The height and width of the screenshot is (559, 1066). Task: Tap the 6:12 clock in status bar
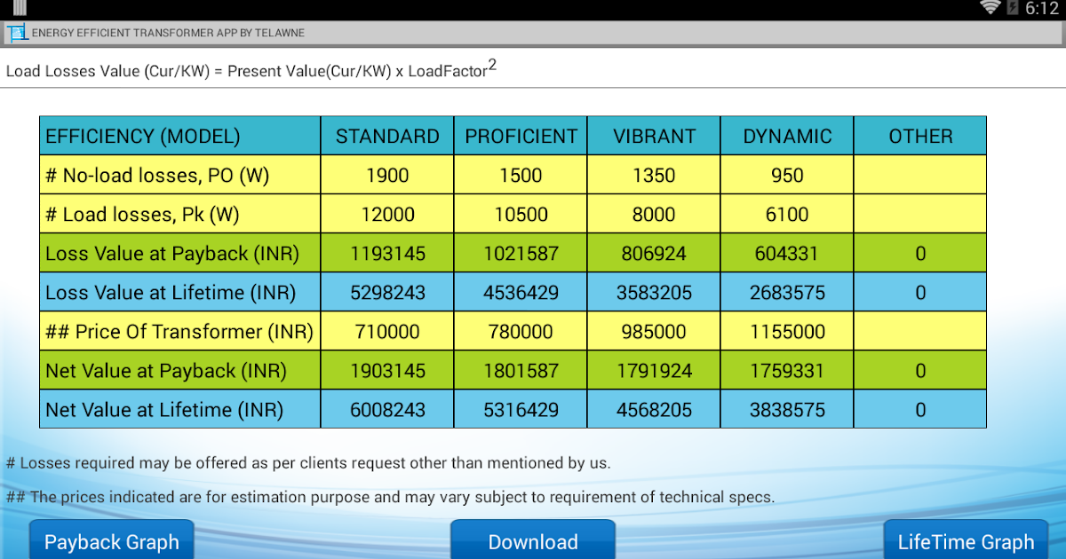tap(1041, 9)
